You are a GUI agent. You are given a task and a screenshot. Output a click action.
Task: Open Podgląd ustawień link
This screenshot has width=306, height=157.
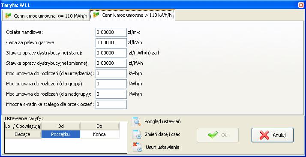162,121
